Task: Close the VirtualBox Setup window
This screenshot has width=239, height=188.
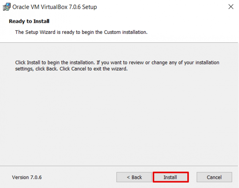Action: click(x=231, y=7)
